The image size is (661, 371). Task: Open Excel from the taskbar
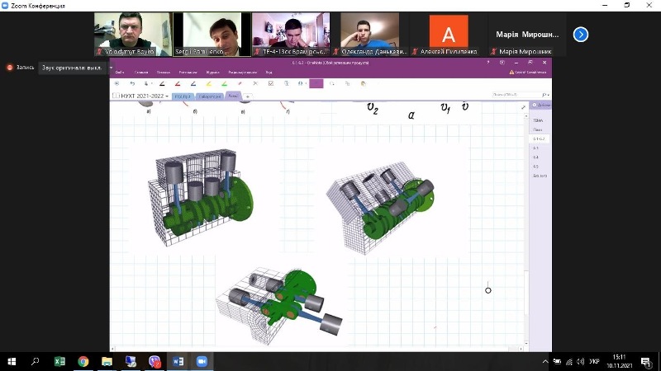coord(59,361)
